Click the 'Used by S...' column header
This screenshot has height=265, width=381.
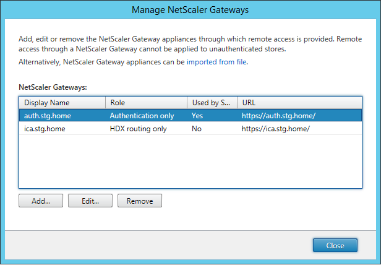point(212,102)
